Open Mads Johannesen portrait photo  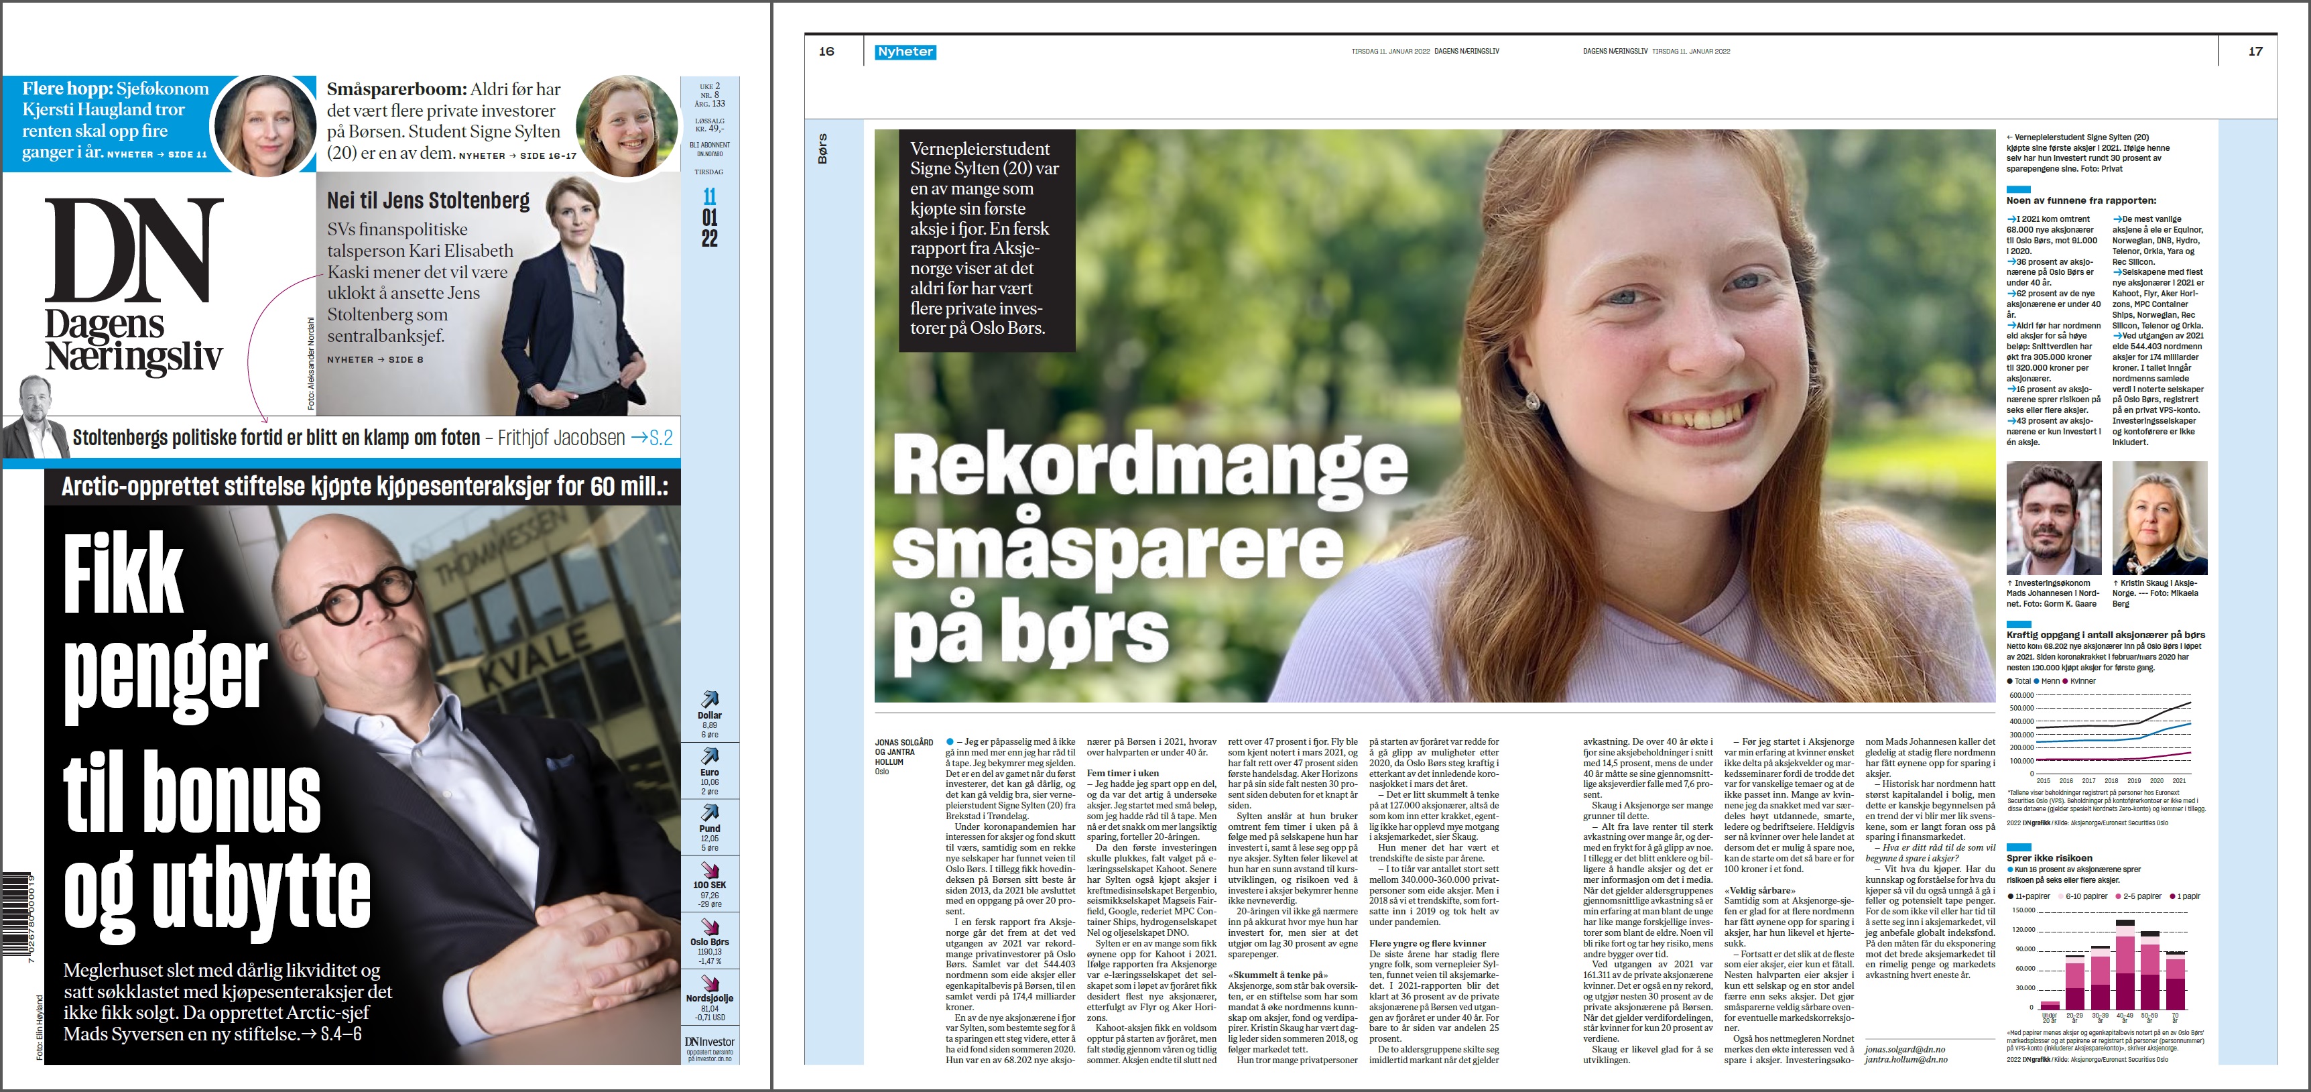coord(2054,518)
